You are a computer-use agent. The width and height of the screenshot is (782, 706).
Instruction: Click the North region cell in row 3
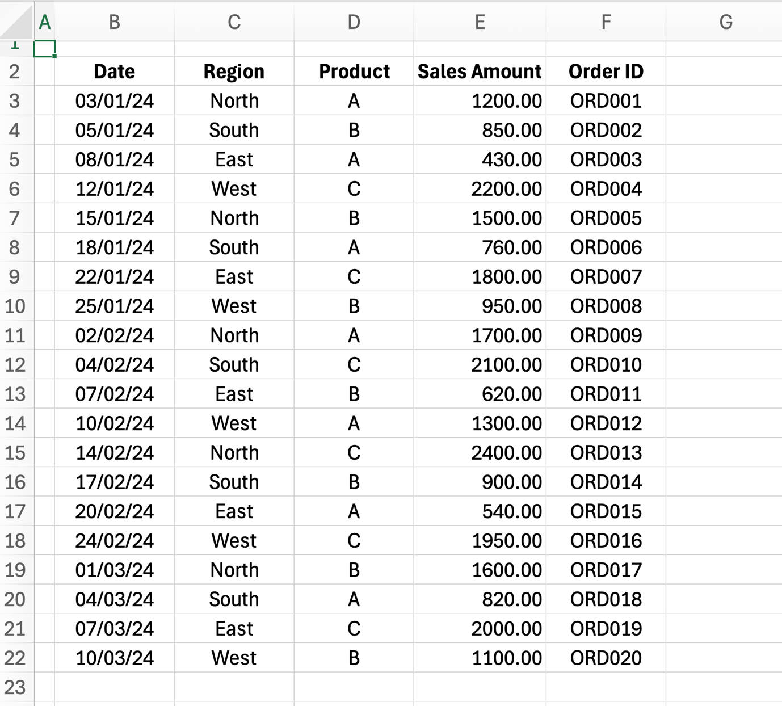tap(234, 100)
